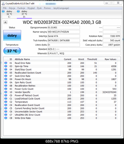
Task: Click status icon for Reallocation Event Count
Action: coord(6,105)
